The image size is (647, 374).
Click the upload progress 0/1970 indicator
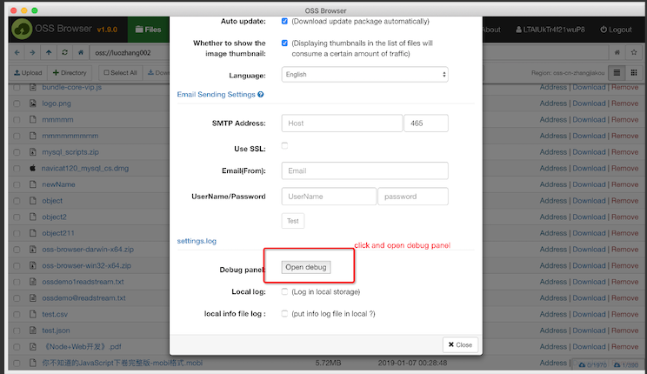tap(592, 365)
